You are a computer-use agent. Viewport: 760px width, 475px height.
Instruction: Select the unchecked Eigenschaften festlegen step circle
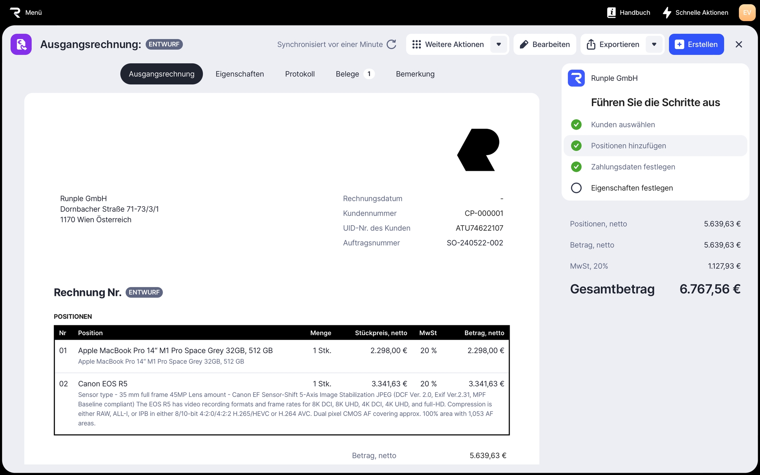tap(576, 188)
